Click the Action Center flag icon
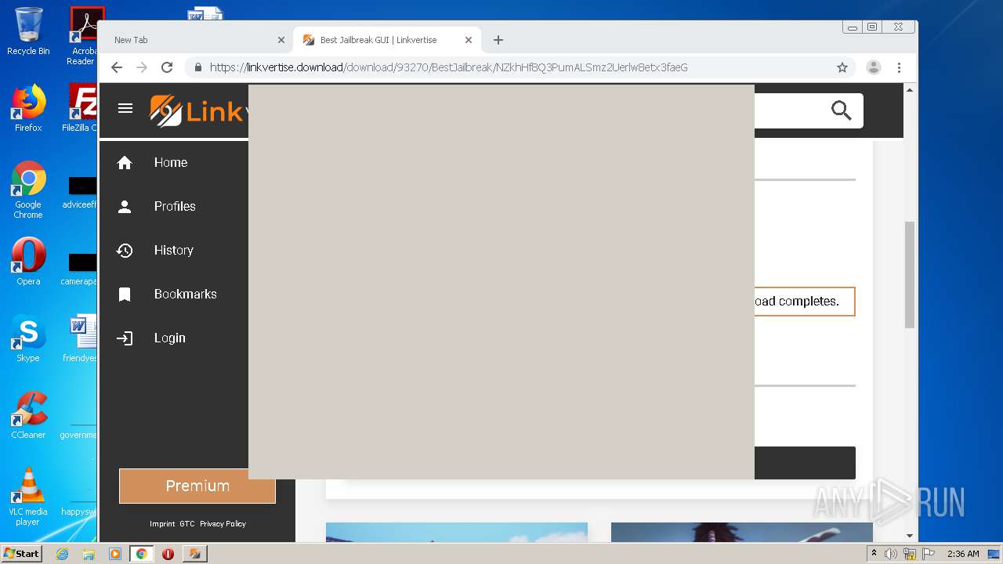Image resolution: width=1003 pixels, height=564 pixels. (929, 554)
